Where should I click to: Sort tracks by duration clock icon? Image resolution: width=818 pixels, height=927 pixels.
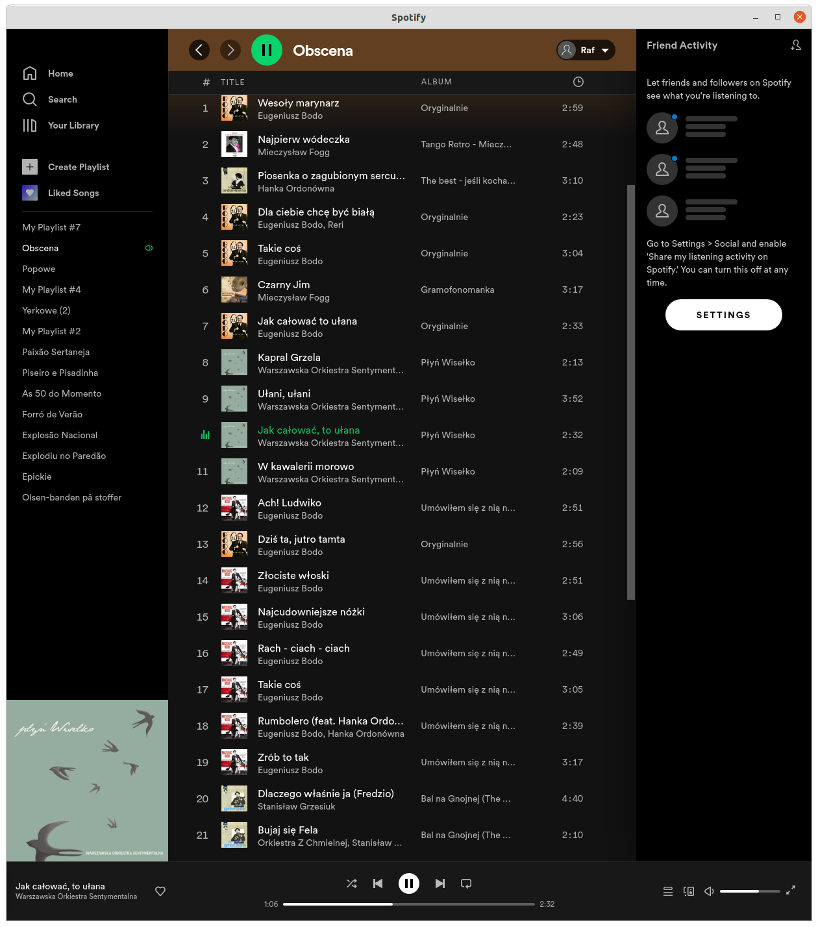578,82
